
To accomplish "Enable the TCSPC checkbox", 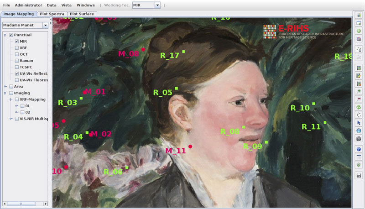I will (17, 67).
